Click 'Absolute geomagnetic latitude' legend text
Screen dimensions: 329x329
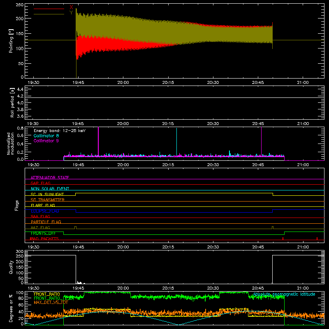284,294
